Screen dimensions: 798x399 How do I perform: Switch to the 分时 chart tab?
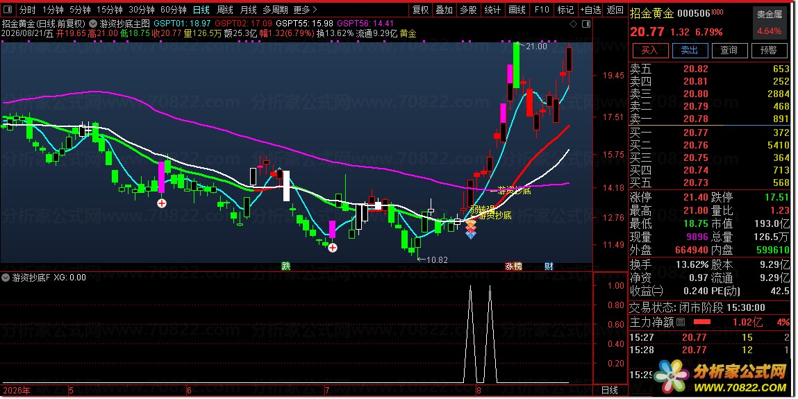tap(28, 10)
